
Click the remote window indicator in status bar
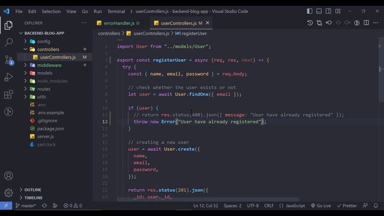6,206
